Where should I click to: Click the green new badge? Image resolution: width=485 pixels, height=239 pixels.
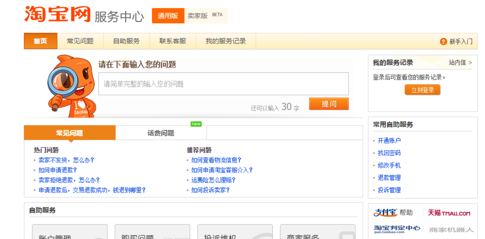(x=196, y=124)
